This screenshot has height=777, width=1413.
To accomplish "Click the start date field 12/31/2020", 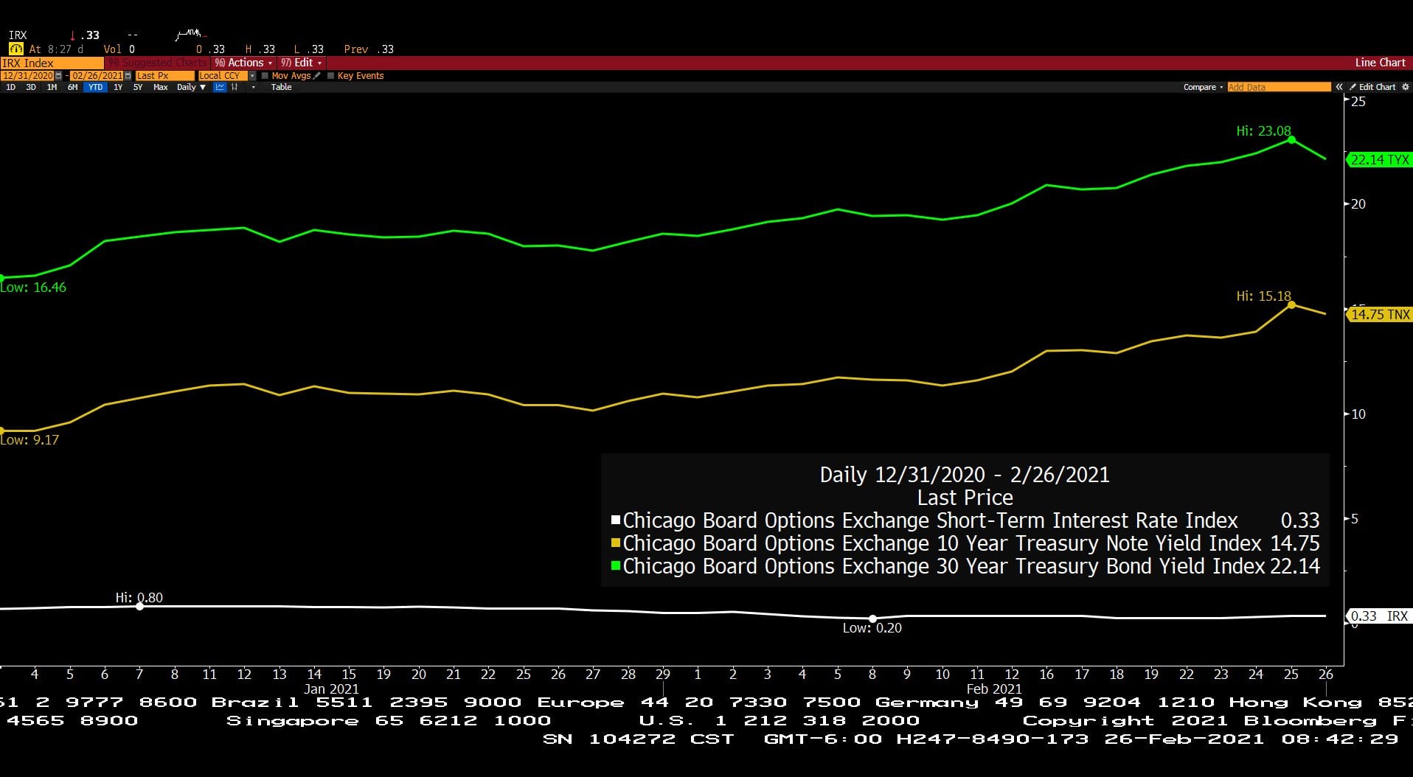I will pyautogui.click(x=27, y=75).
